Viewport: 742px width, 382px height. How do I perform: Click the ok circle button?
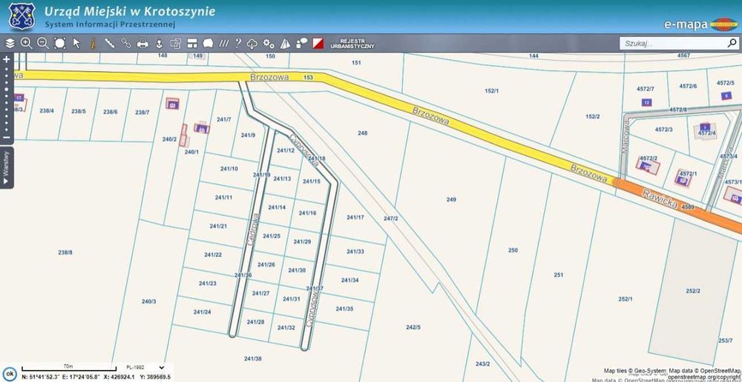pos(9,374)
